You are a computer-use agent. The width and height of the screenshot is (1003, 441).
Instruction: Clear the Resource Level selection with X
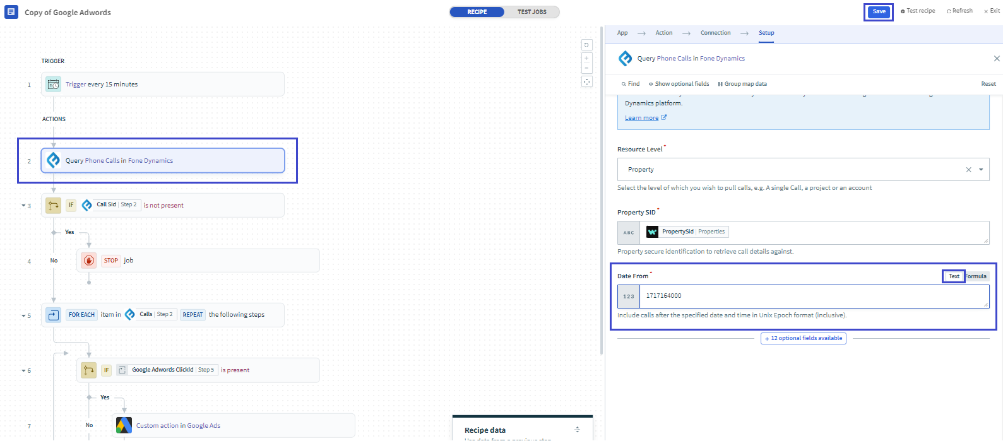click(969, 170)
